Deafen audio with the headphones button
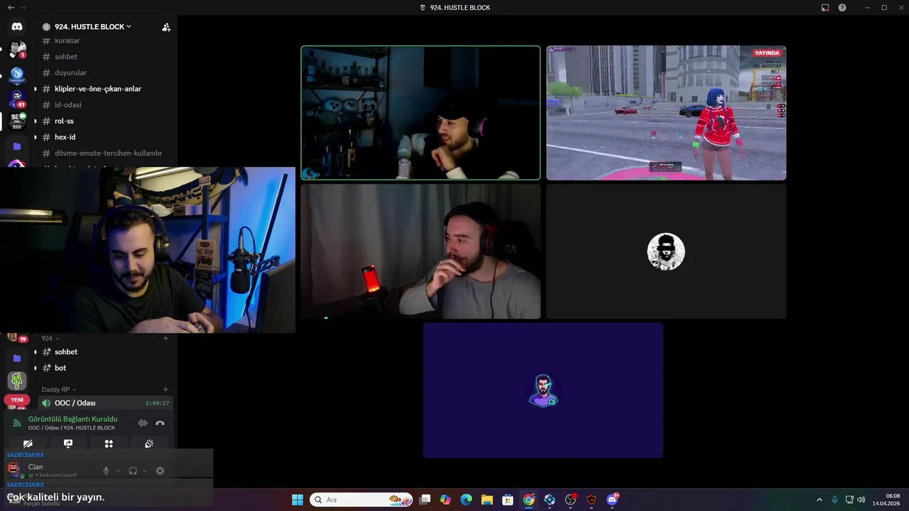The height and width of the screenshot is (511, 909). point(133,471)
